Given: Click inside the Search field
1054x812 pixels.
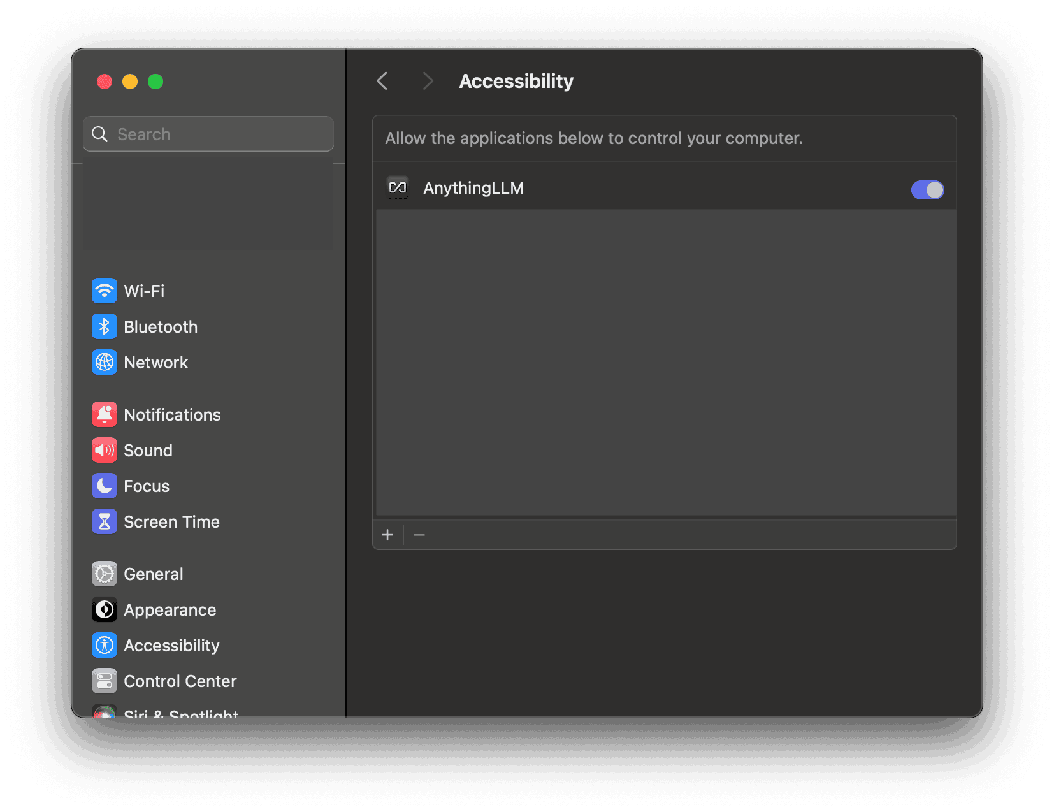Looking at the screenshot, I should tap(208, 134).
